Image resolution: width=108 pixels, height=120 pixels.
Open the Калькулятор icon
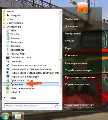click(x=8, y=53)
